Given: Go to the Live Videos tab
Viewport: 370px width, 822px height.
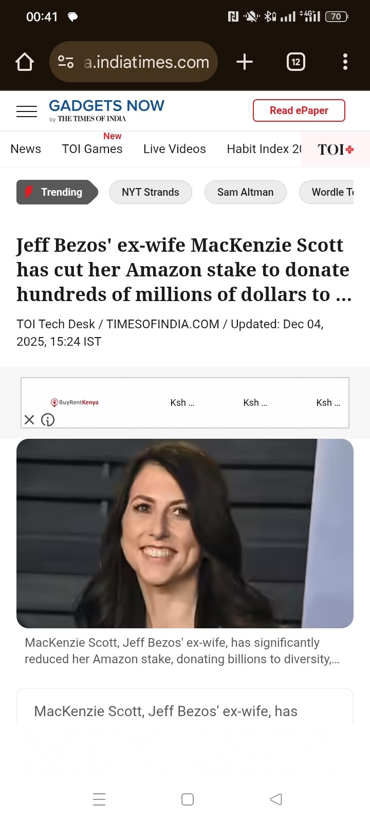Looking at the screenshot, I should coord(175,149).
